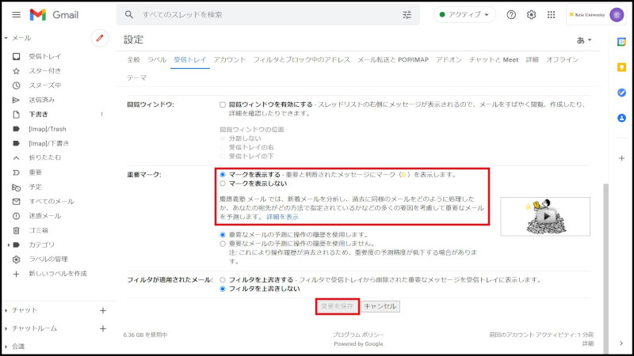Open the settings gear icon
The image size is (634, 356).
[532, 15]
